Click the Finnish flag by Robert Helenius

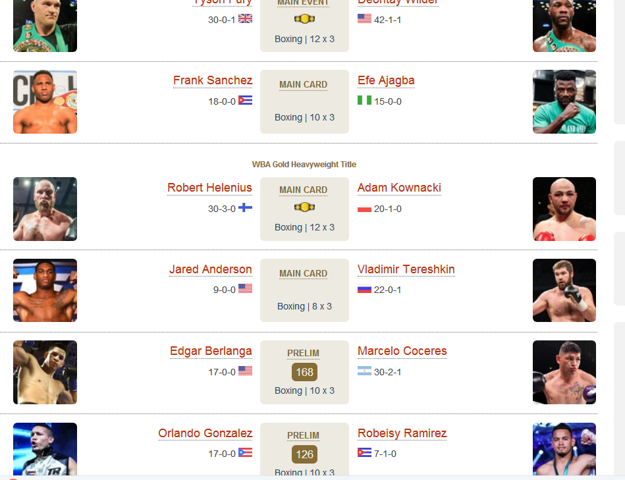(x=245, y=207)
